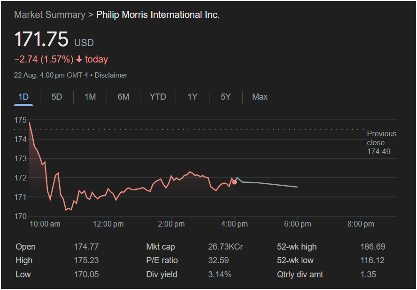
Task: Click the Market Summary breadcrumb link
Action: click(50, 15)
